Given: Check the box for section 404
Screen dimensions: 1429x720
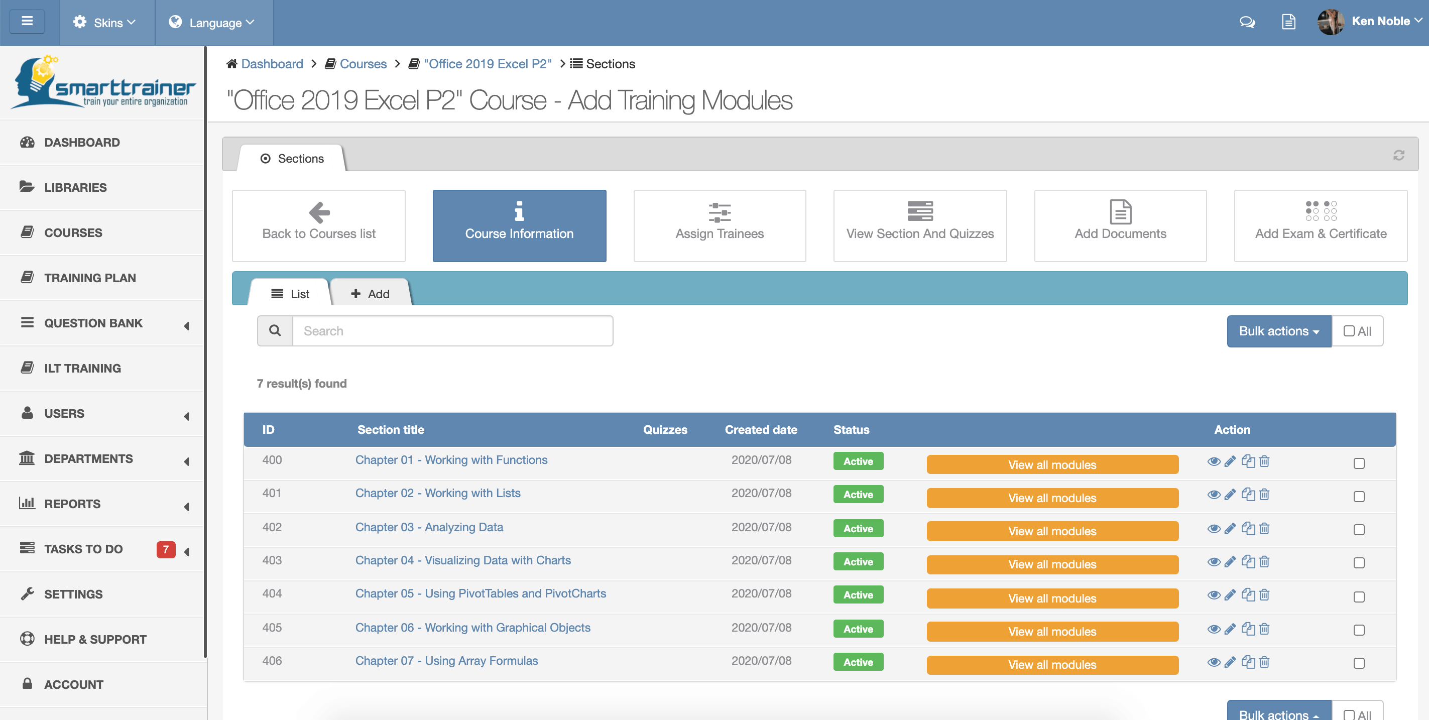Looking at the screenshot, I should tap(1359, 597).
